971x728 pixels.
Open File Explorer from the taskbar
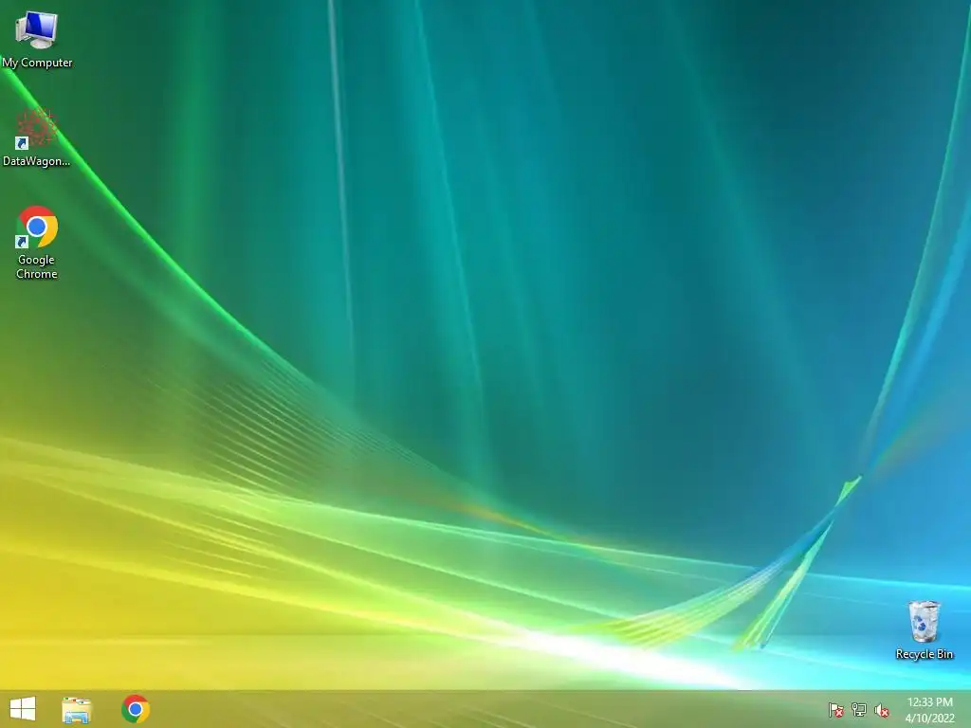tap(77, 709)
